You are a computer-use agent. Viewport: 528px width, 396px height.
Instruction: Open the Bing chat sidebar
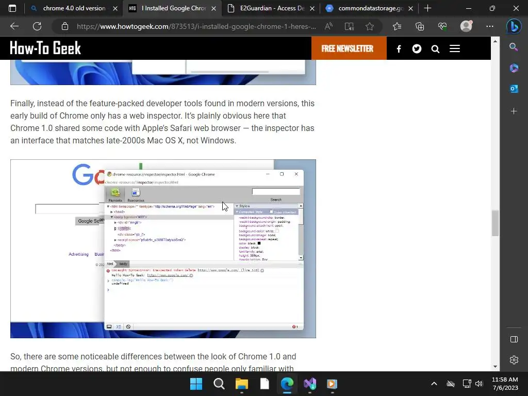[514, 26]
